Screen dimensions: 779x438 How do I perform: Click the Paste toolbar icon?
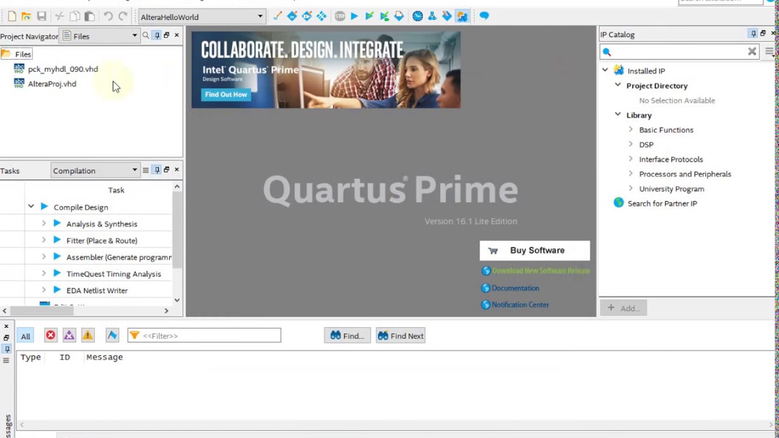coord(89,16)
